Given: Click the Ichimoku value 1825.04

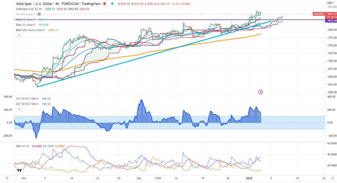Looking at the screenshot, I should click(x=84, y=9).
